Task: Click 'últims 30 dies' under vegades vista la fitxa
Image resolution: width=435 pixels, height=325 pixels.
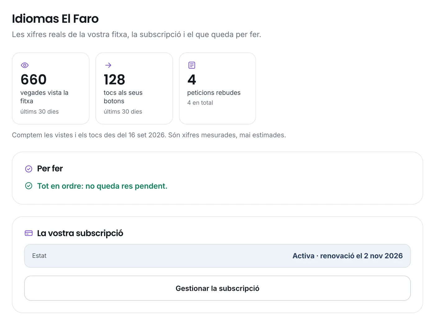Action: click(x=39, y=111)
